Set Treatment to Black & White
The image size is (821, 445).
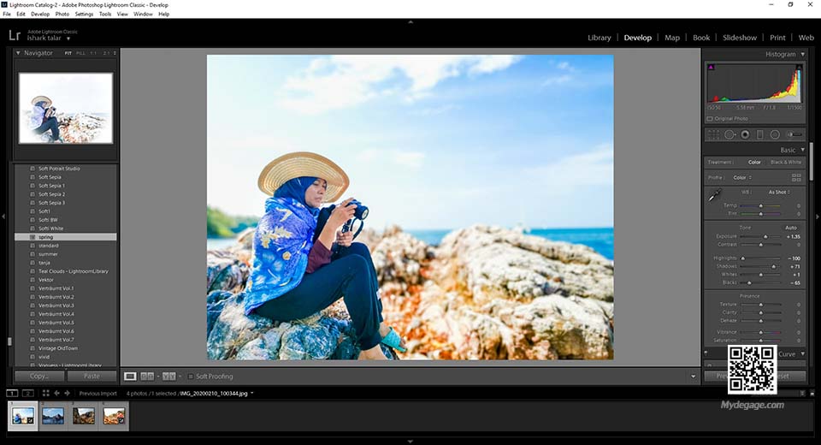tap(786, 162)
